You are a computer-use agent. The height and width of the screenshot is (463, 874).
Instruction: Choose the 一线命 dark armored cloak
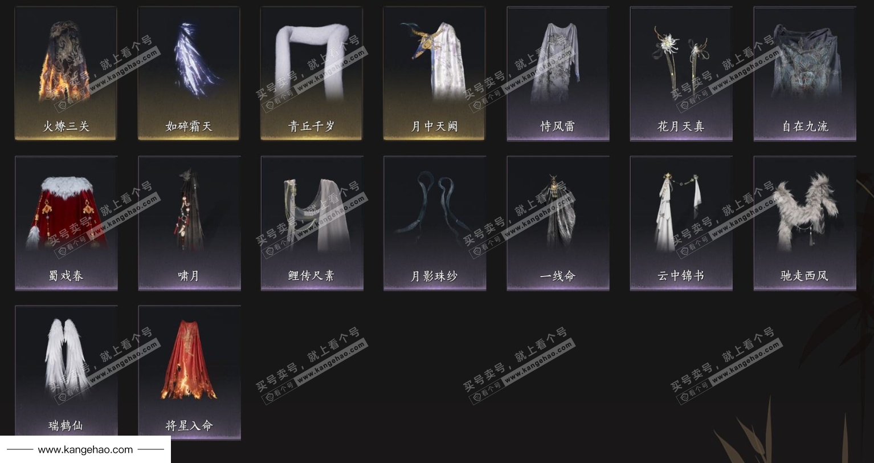click(558, 223)
